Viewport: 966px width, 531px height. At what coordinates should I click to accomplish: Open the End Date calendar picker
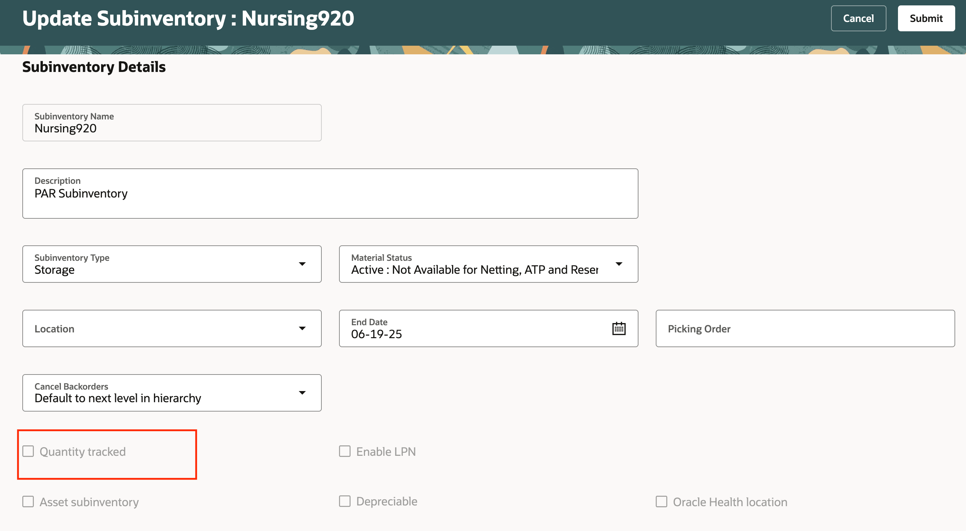point(619,329)
